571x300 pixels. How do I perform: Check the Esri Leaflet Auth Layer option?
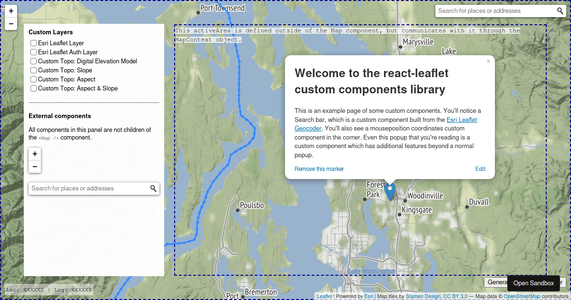point(33,52)
